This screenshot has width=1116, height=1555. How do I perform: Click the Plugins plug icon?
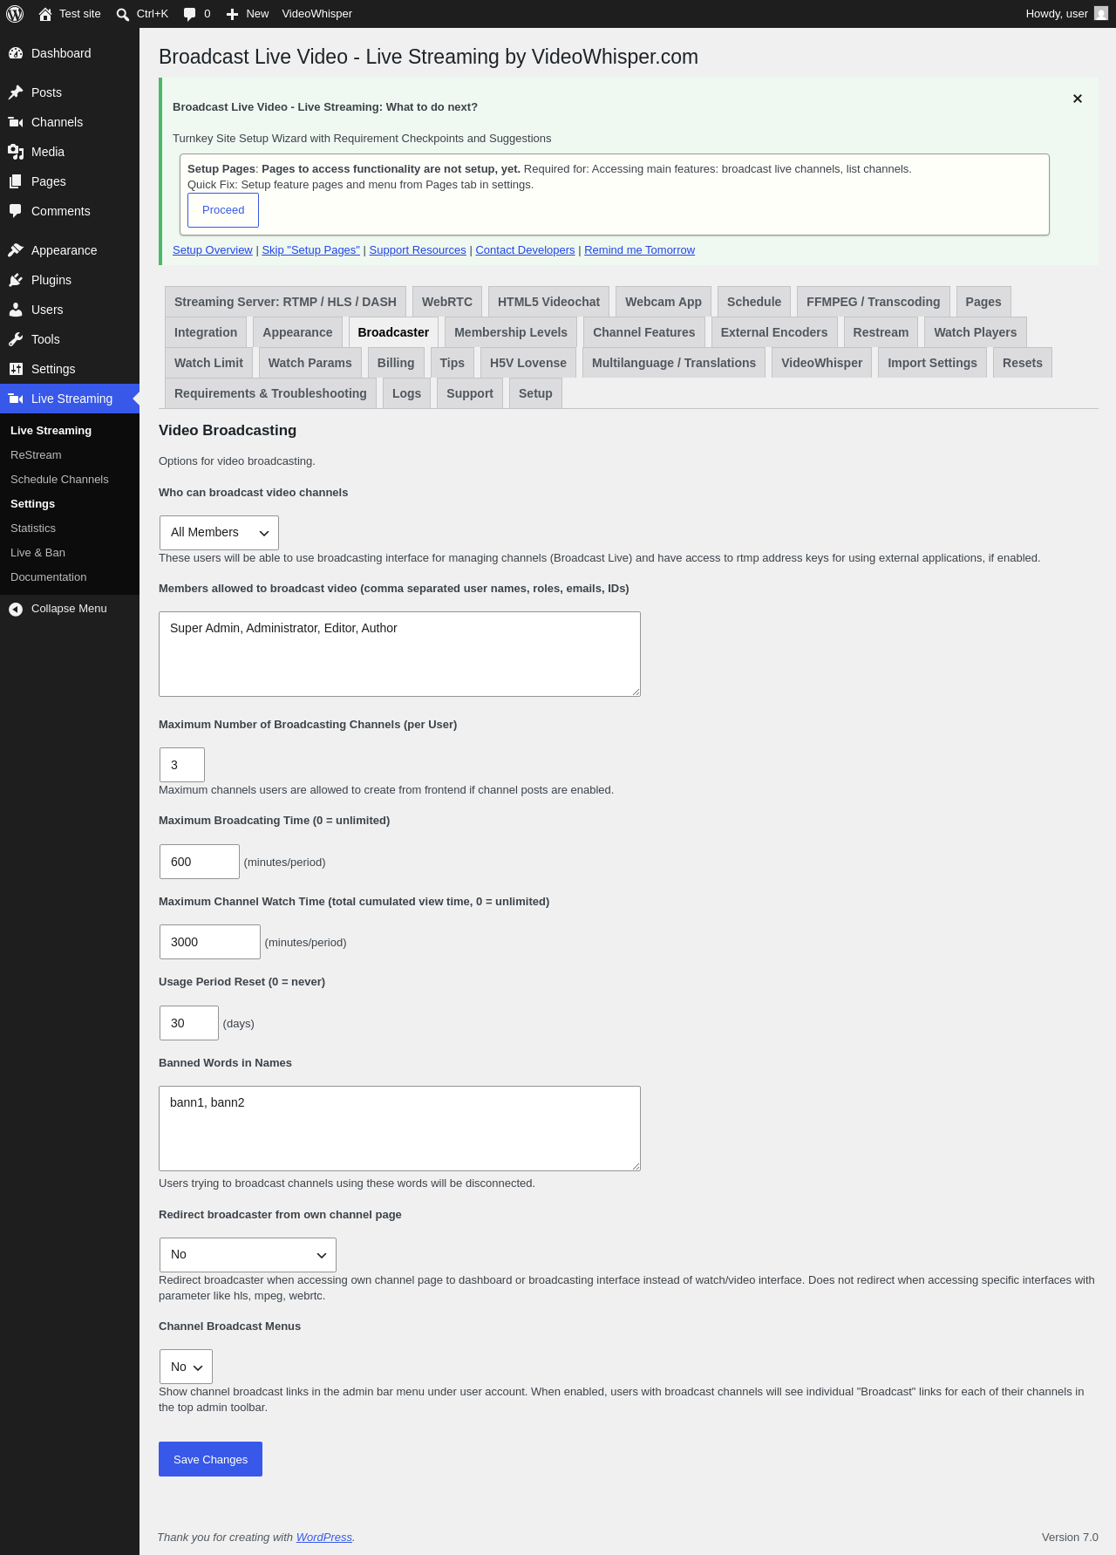[x=16, y=280]
